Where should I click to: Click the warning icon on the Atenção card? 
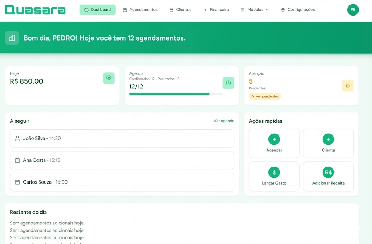(x=348, y=85)
